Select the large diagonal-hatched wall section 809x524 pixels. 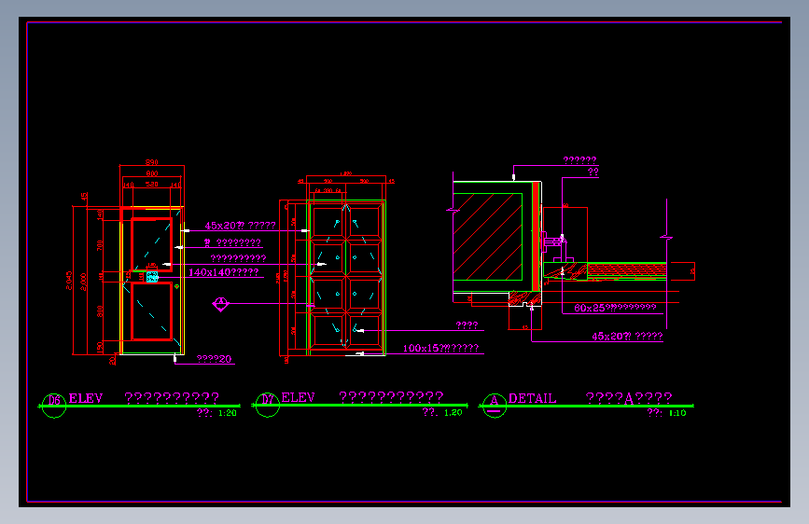point(488,237)
